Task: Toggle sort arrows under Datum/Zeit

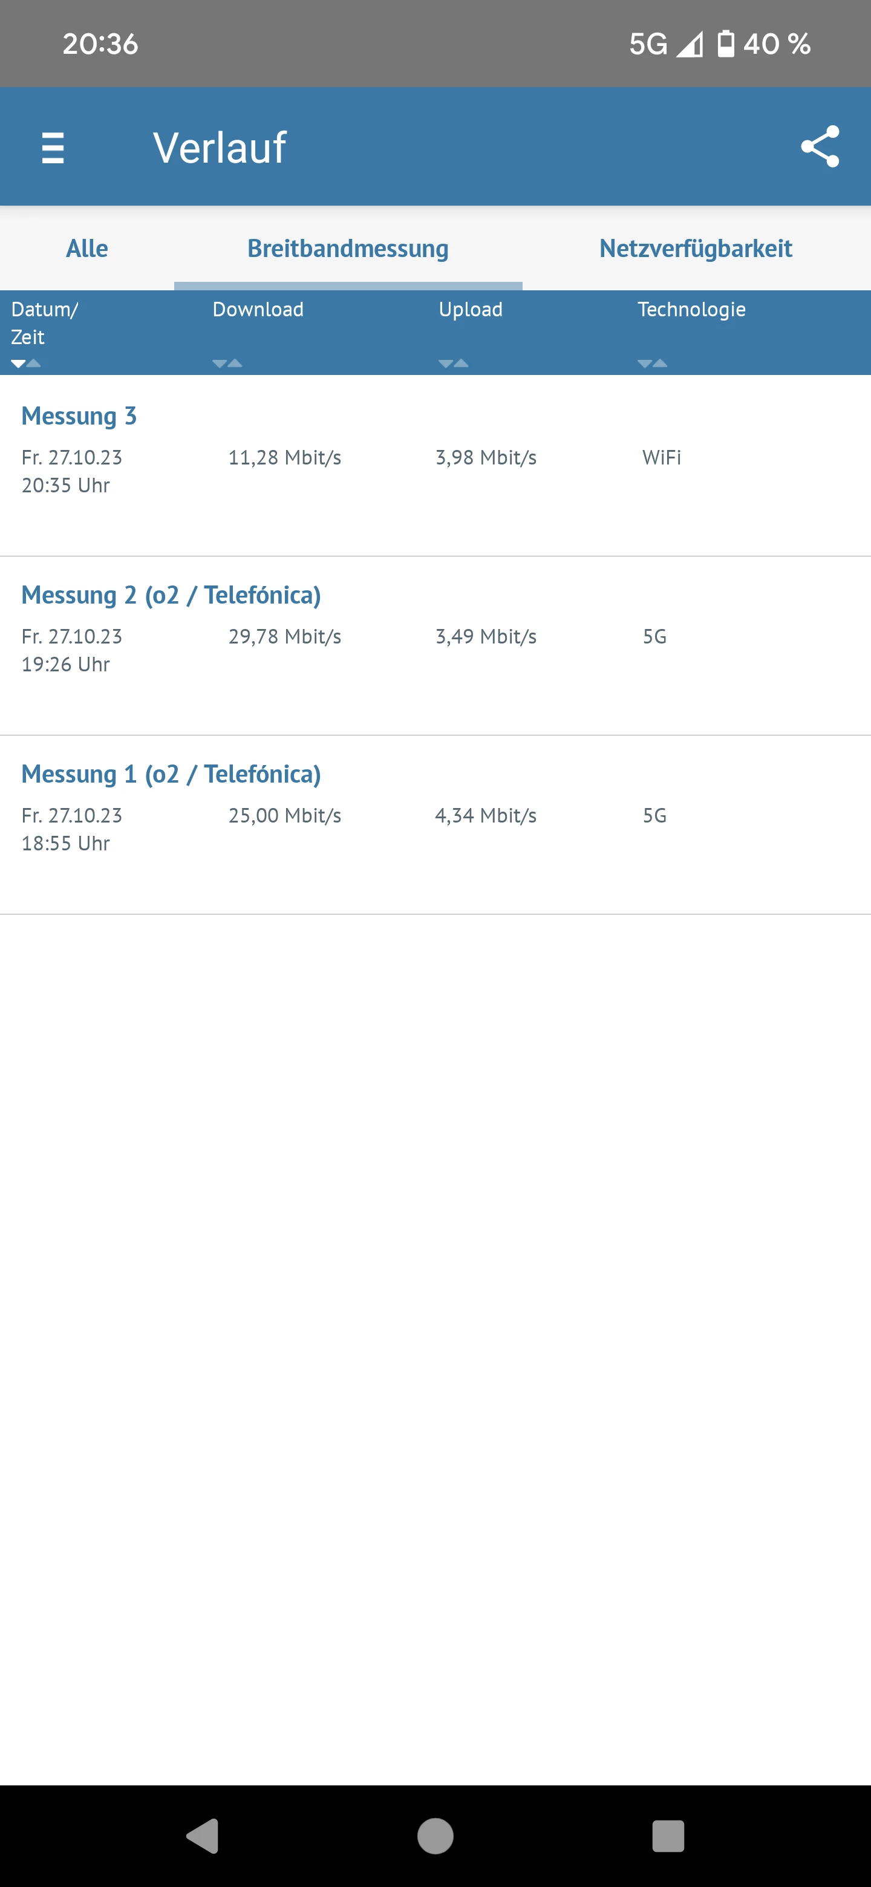Action: (x=25, y=363)
